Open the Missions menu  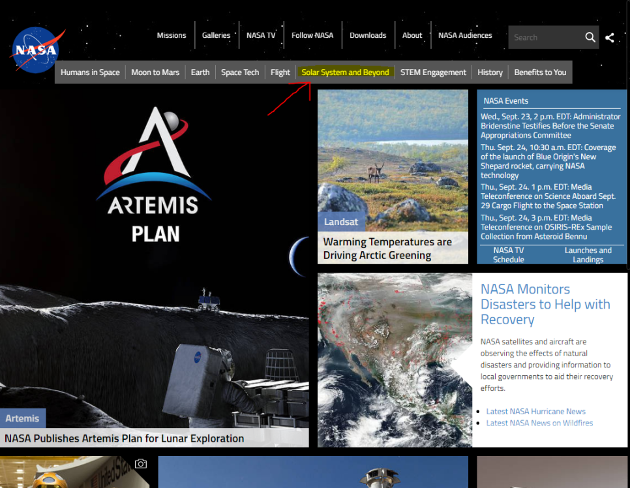(172, 35)
